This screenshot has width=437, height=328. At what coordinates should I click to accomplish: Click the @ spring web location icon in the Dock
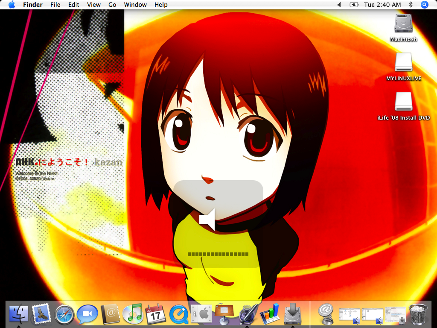coord(326,314)
